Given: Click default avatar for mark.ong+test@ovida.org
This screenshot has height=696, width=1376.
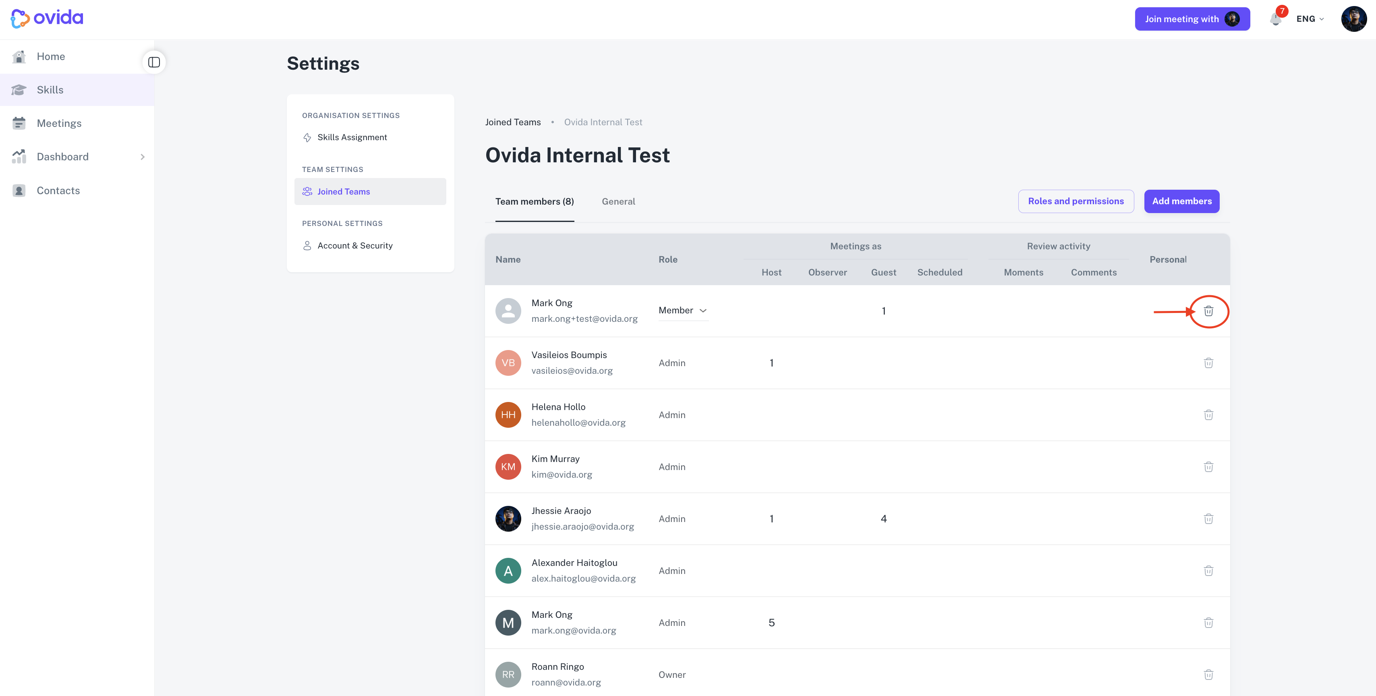Looking at the screenshot, I should [508, 311].
